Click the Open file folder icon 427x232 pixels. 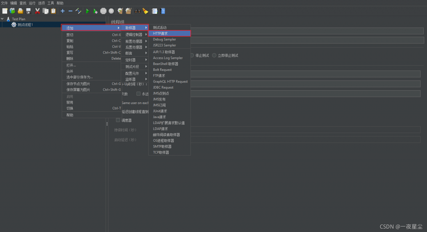pyautogui.click(x=20, y=11)
